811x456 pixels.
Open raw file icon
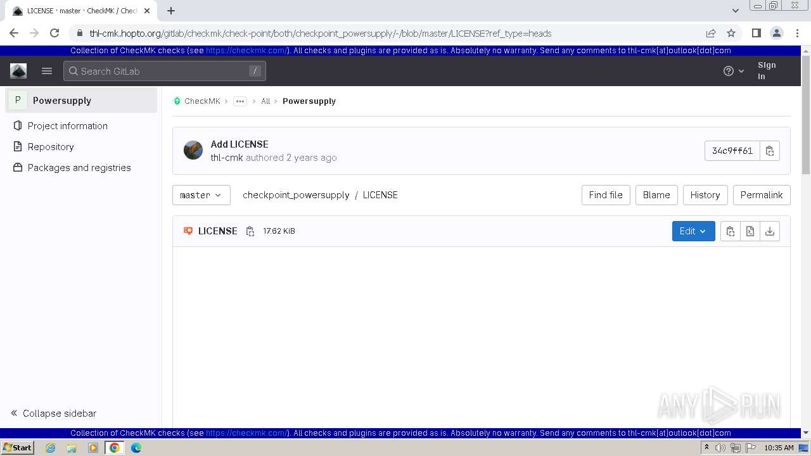(750, 231)
